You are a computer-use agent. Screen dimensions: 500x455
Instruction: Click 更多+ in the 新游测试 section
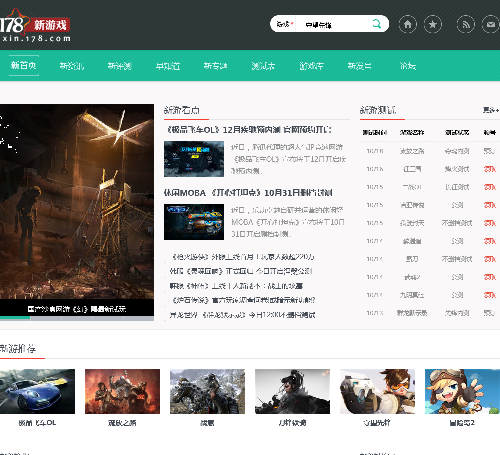[491, 110]
